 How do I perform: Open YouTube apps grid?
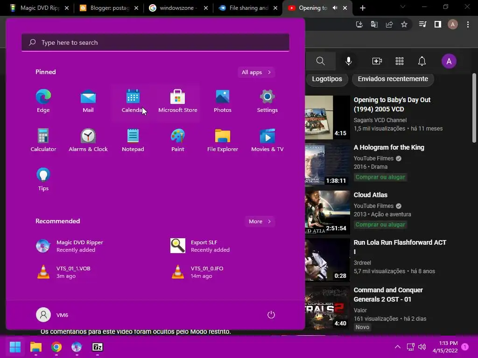click(x=400, y=61)
